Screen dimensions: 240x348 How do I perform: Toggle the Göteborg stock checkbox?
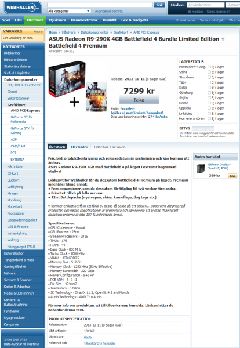tap(209, 93)
